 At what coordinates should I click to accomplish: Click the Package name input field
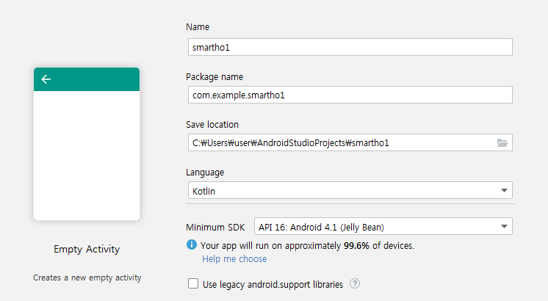[350, 95]
